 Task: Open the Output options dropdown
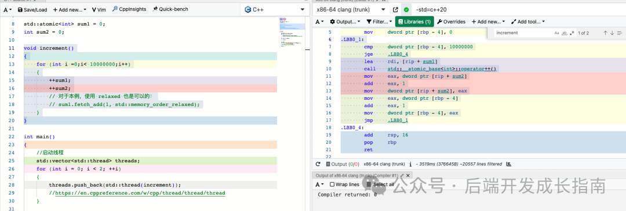[x=345, y=21]
